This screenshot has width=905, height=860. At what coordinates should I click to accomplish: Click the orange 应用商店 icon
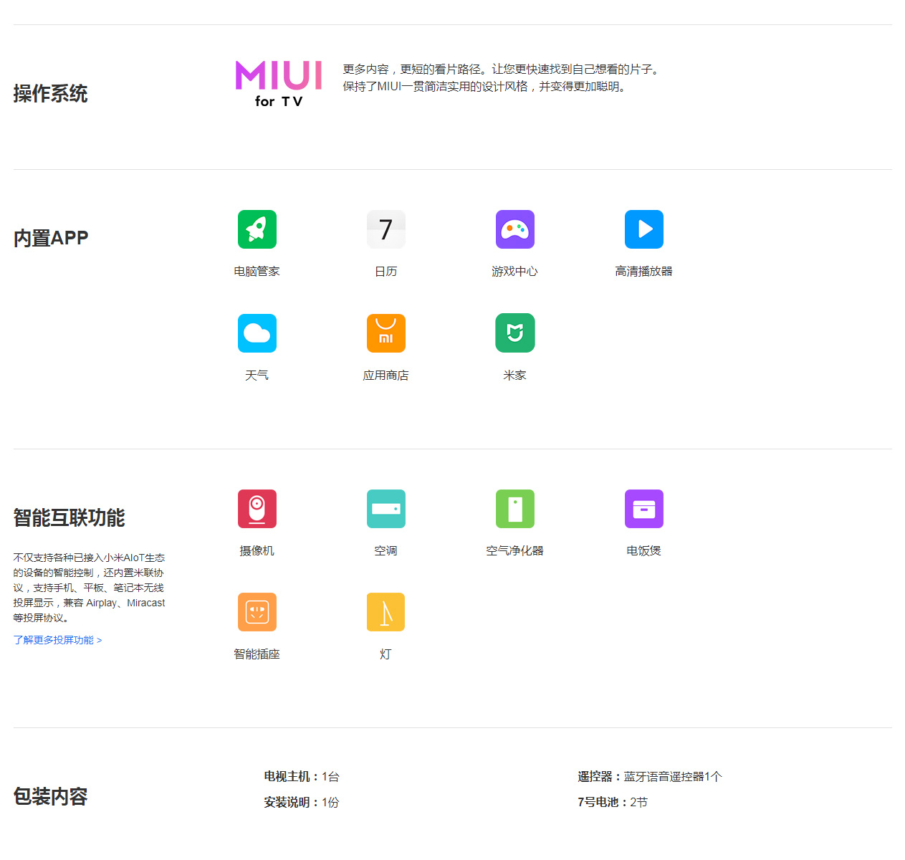pos(386,333)
